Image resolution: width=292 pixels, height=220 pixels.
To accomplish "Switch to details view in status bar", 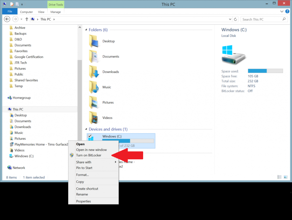I will pyautogui.click(x=279, y=177).
